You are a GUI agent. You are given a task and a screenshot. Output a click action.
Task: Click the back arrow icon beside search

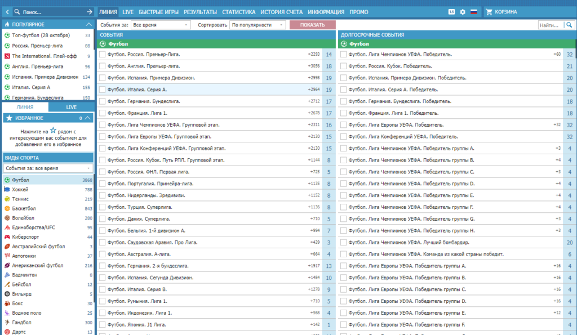[x=7, y=12]
